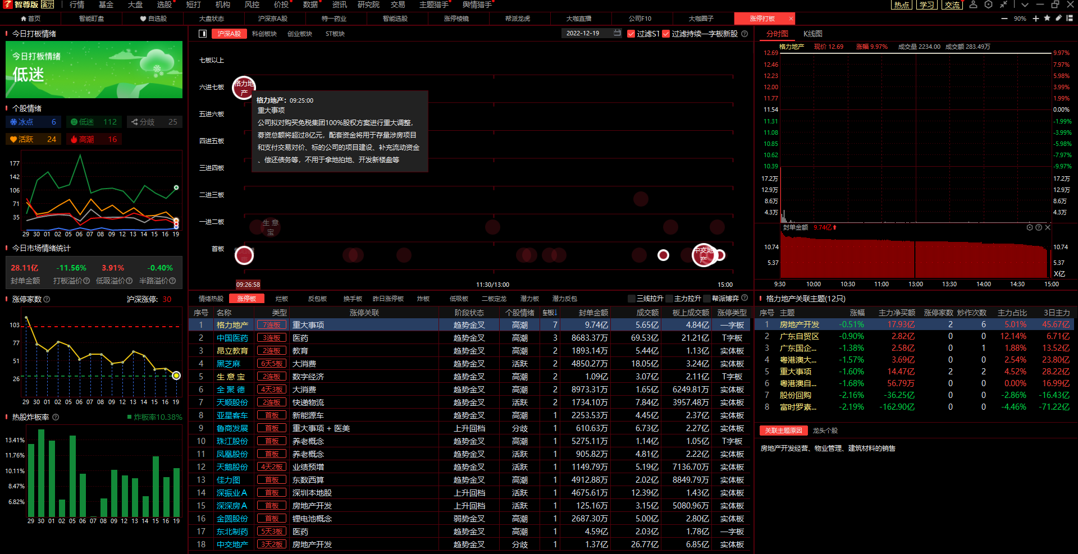The width and height of the screenshot is (1078, 554).
Task: Select the 创业板块 filter tab
Action: click(300, 34)
